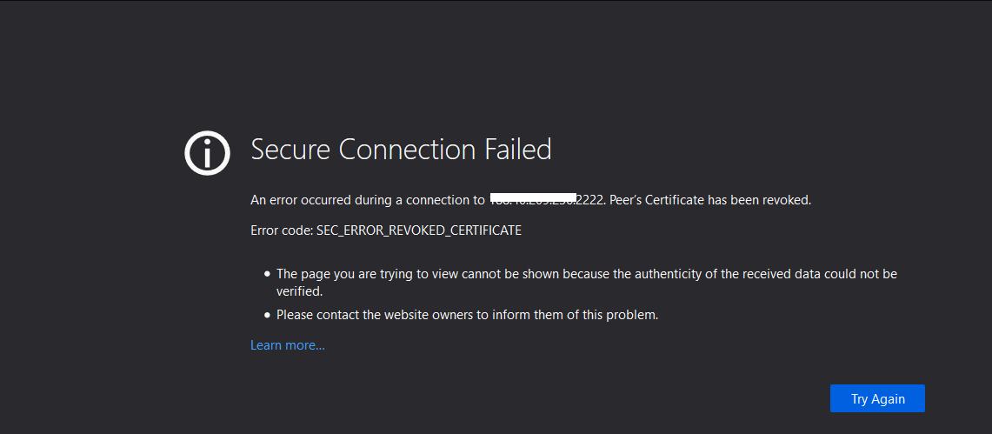Click "received data could not be" text
The width and height of the screenshot is (992, 434).
tap(819, 274)
